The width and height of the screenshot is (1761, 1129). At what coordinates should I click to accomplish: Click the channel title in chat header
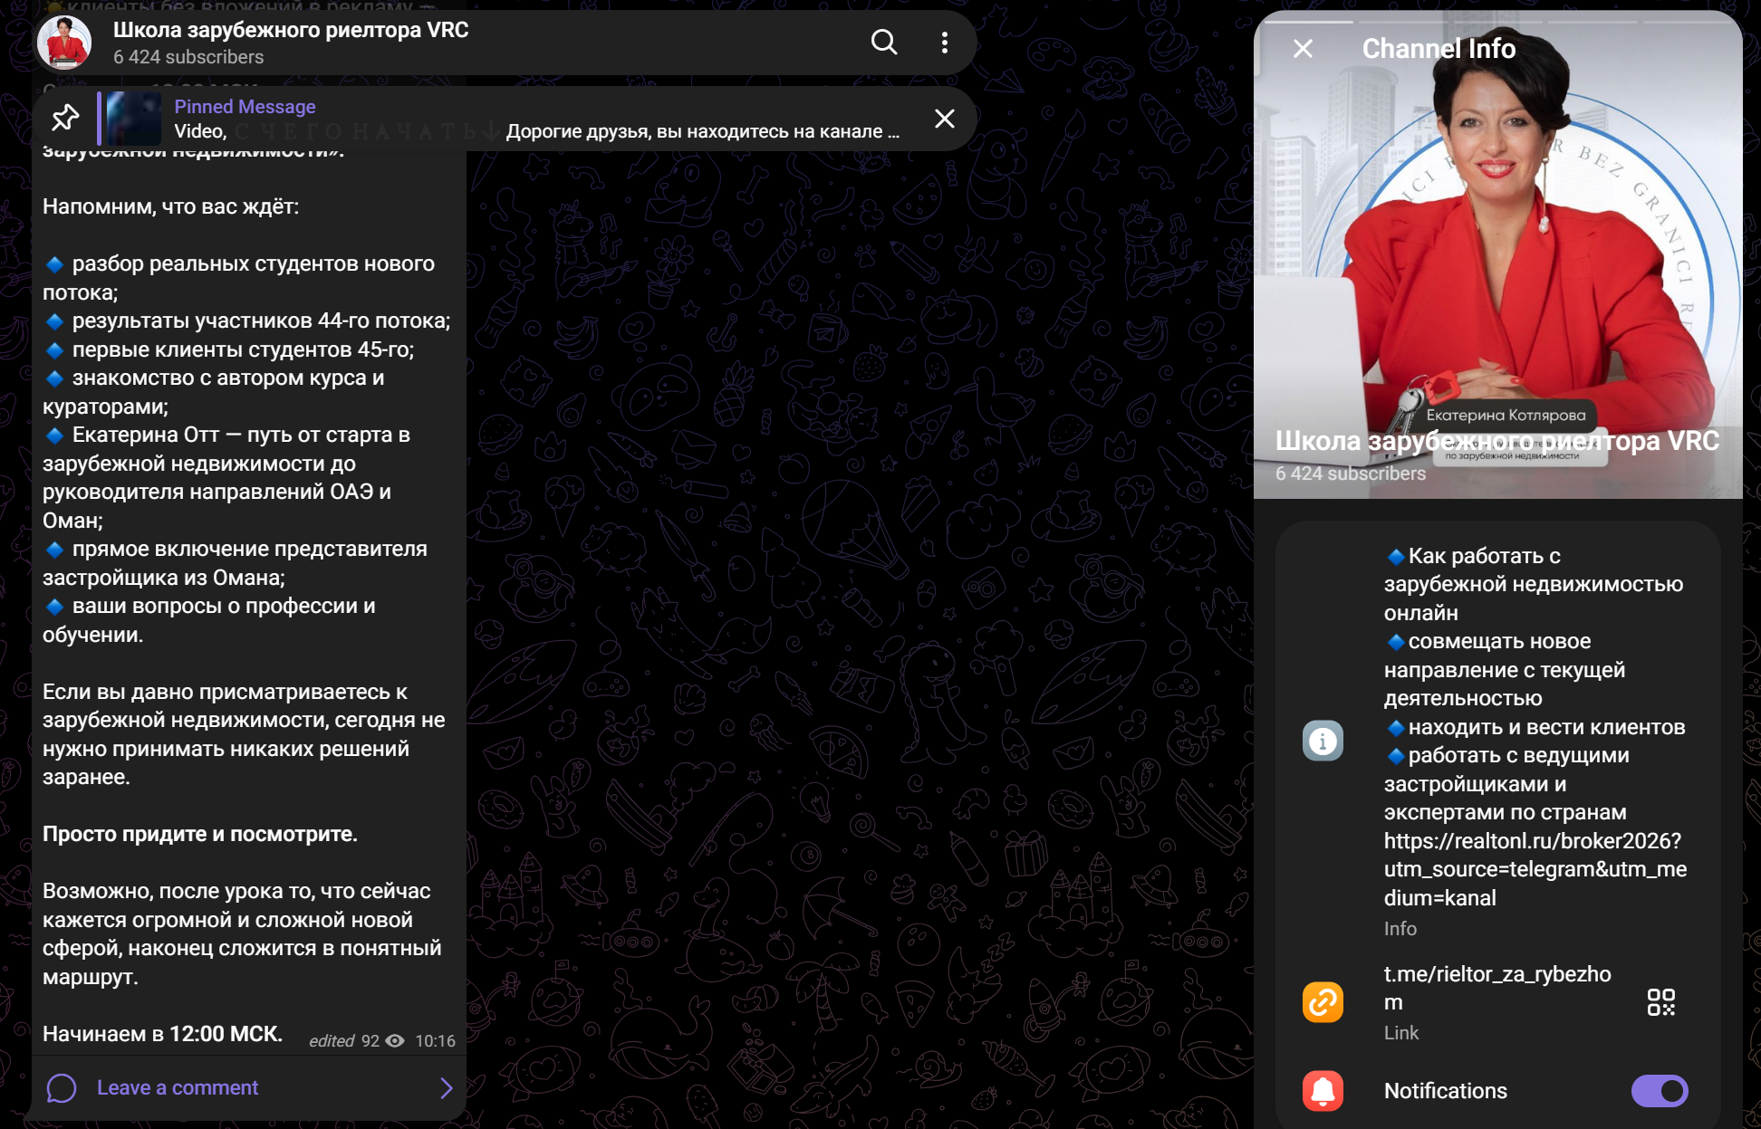[291, 30]
